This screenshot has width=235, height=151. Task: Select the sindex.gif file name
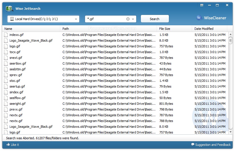(x=16, y=92)
